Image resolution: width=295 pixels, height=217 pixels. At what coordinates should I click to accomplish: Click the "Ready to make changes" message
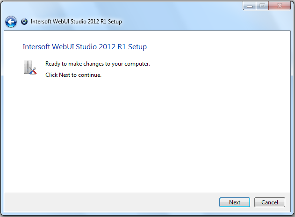97,64
